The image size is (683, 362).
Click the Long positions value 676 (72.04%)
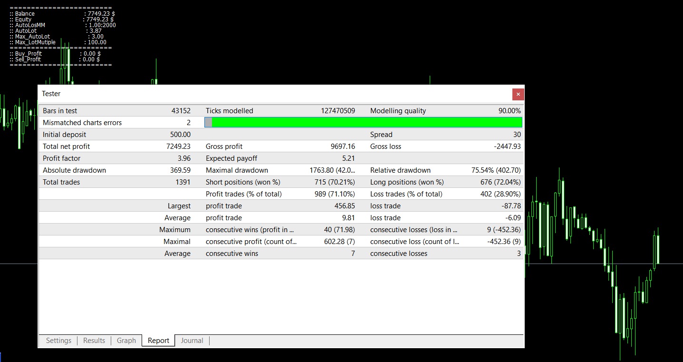(500, 182)
